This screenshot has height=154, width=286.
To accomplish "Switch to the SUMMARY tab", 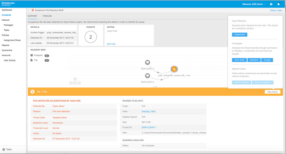I will point(33,16).
